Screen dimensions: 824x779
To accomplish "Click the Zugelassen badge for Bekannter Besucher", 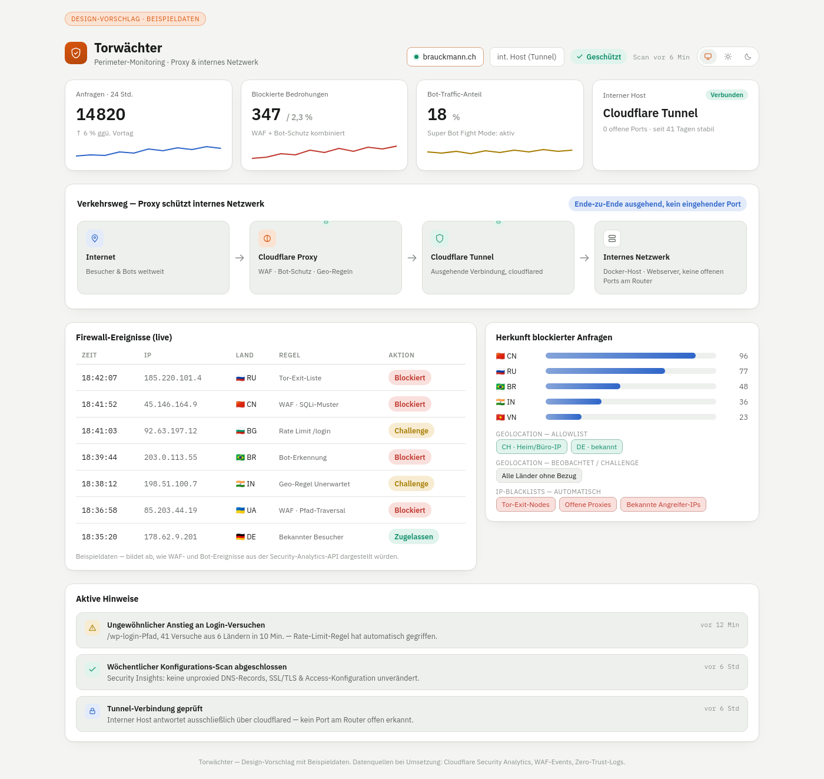I will (414, 536).
